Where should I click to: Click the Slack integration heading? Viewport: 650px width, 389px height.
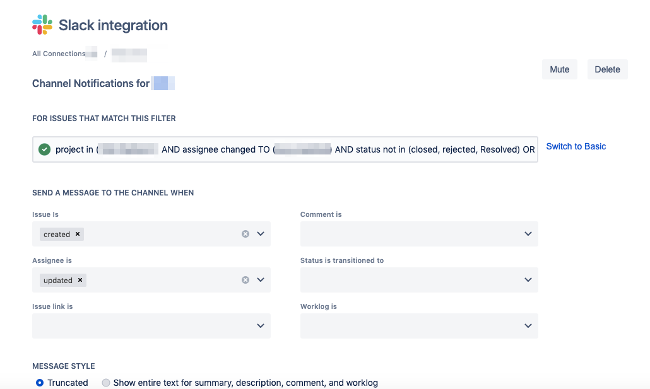point(113,25)
